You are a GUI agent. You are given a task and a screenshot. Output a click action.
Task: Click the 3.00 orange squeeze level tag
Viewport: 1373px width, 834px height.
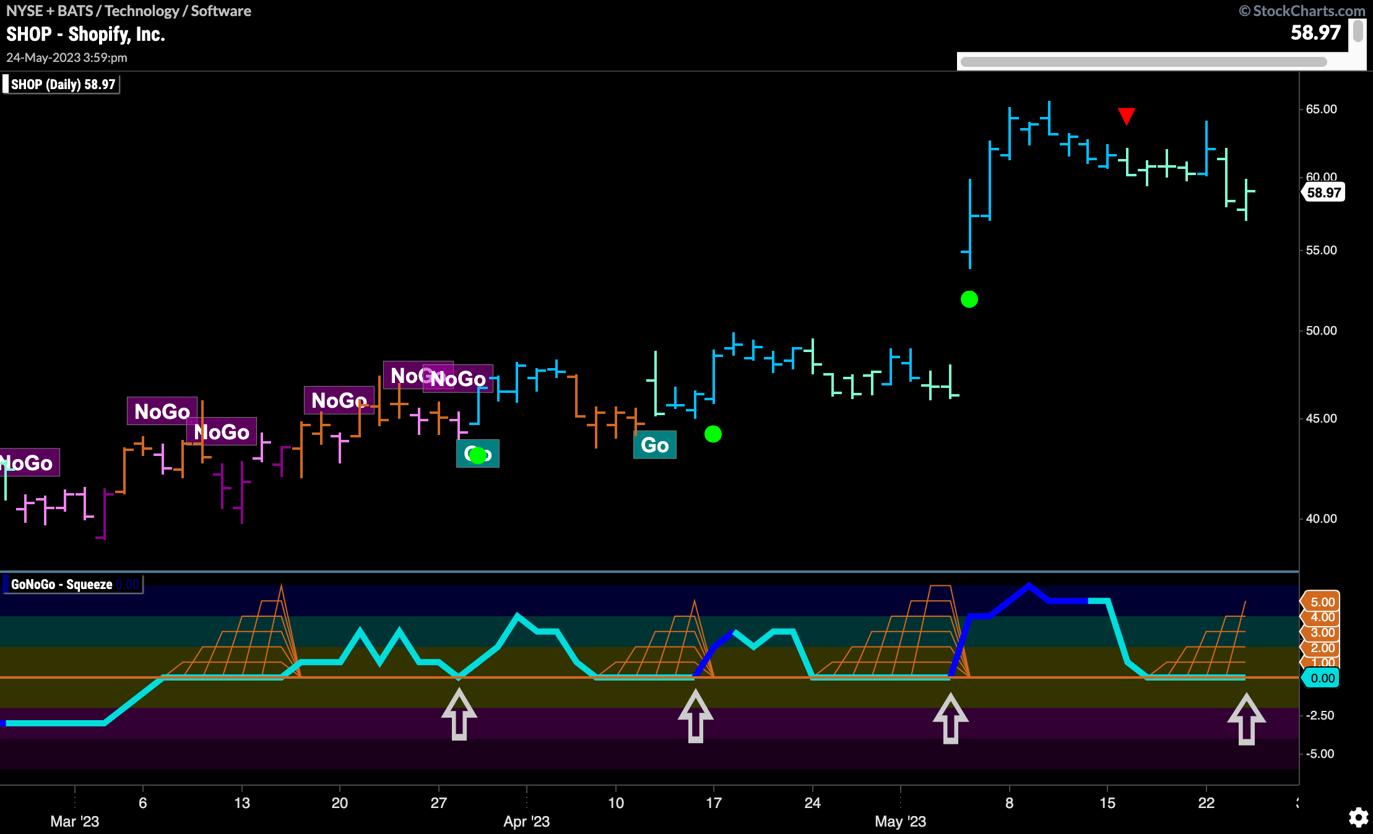click(1321, 632)
